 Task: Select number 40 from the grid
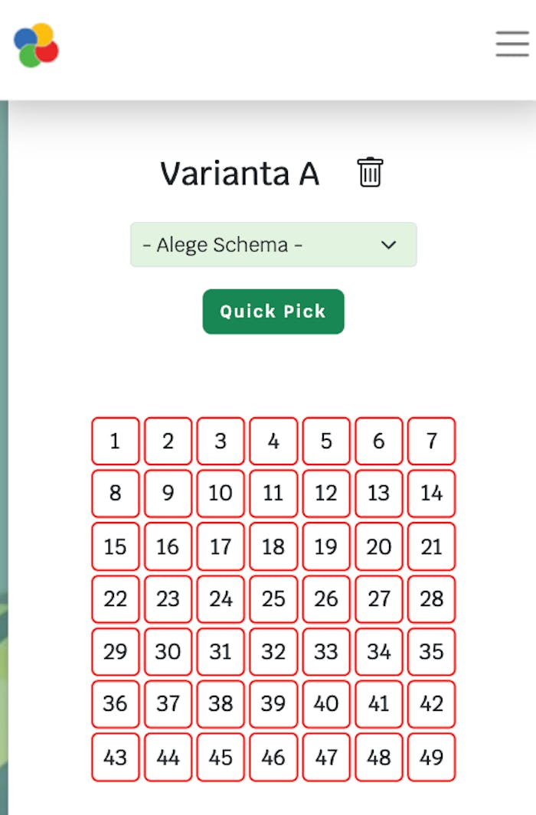tap(325, 704)
